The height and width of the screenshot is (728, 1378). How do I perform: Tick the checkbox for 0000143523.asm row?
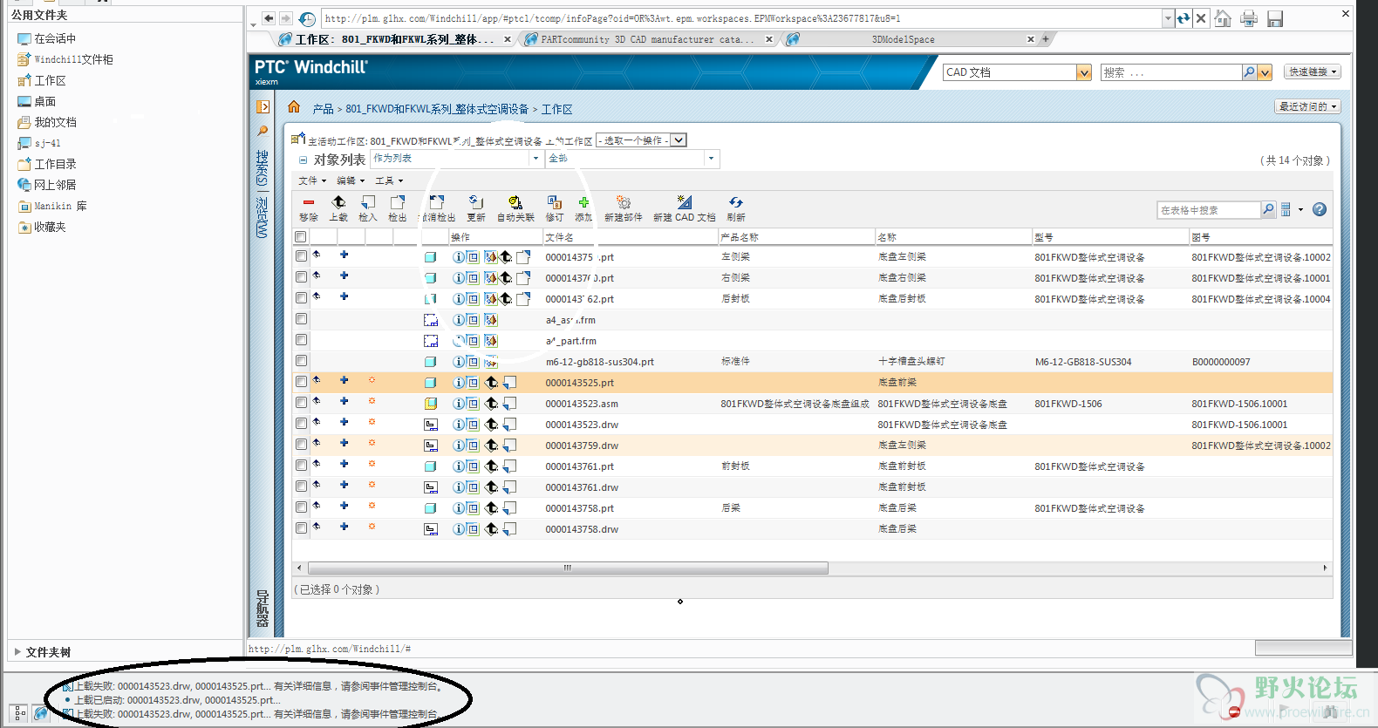pos(301,403)
